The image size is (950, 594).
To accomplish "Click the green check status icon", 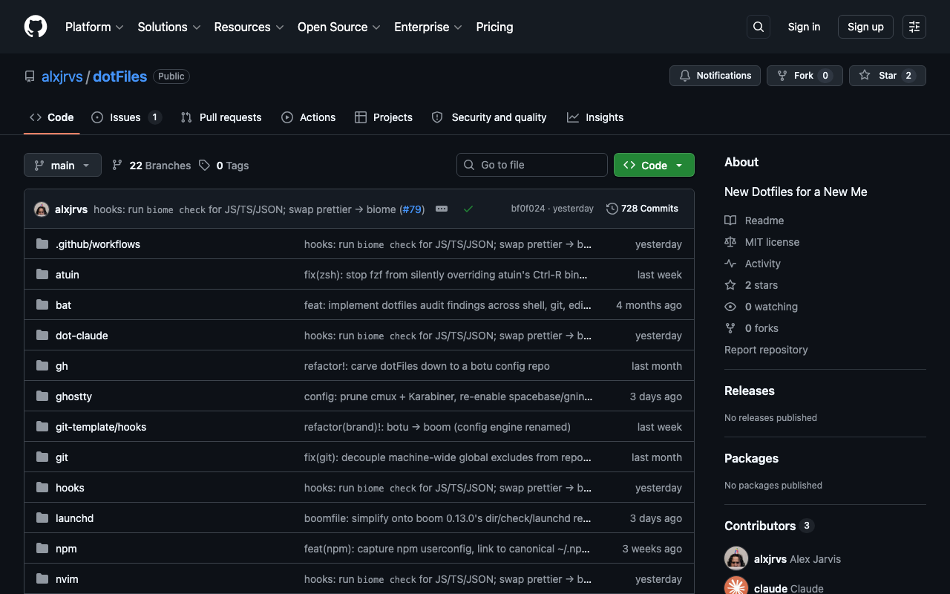I will (468, 209).
